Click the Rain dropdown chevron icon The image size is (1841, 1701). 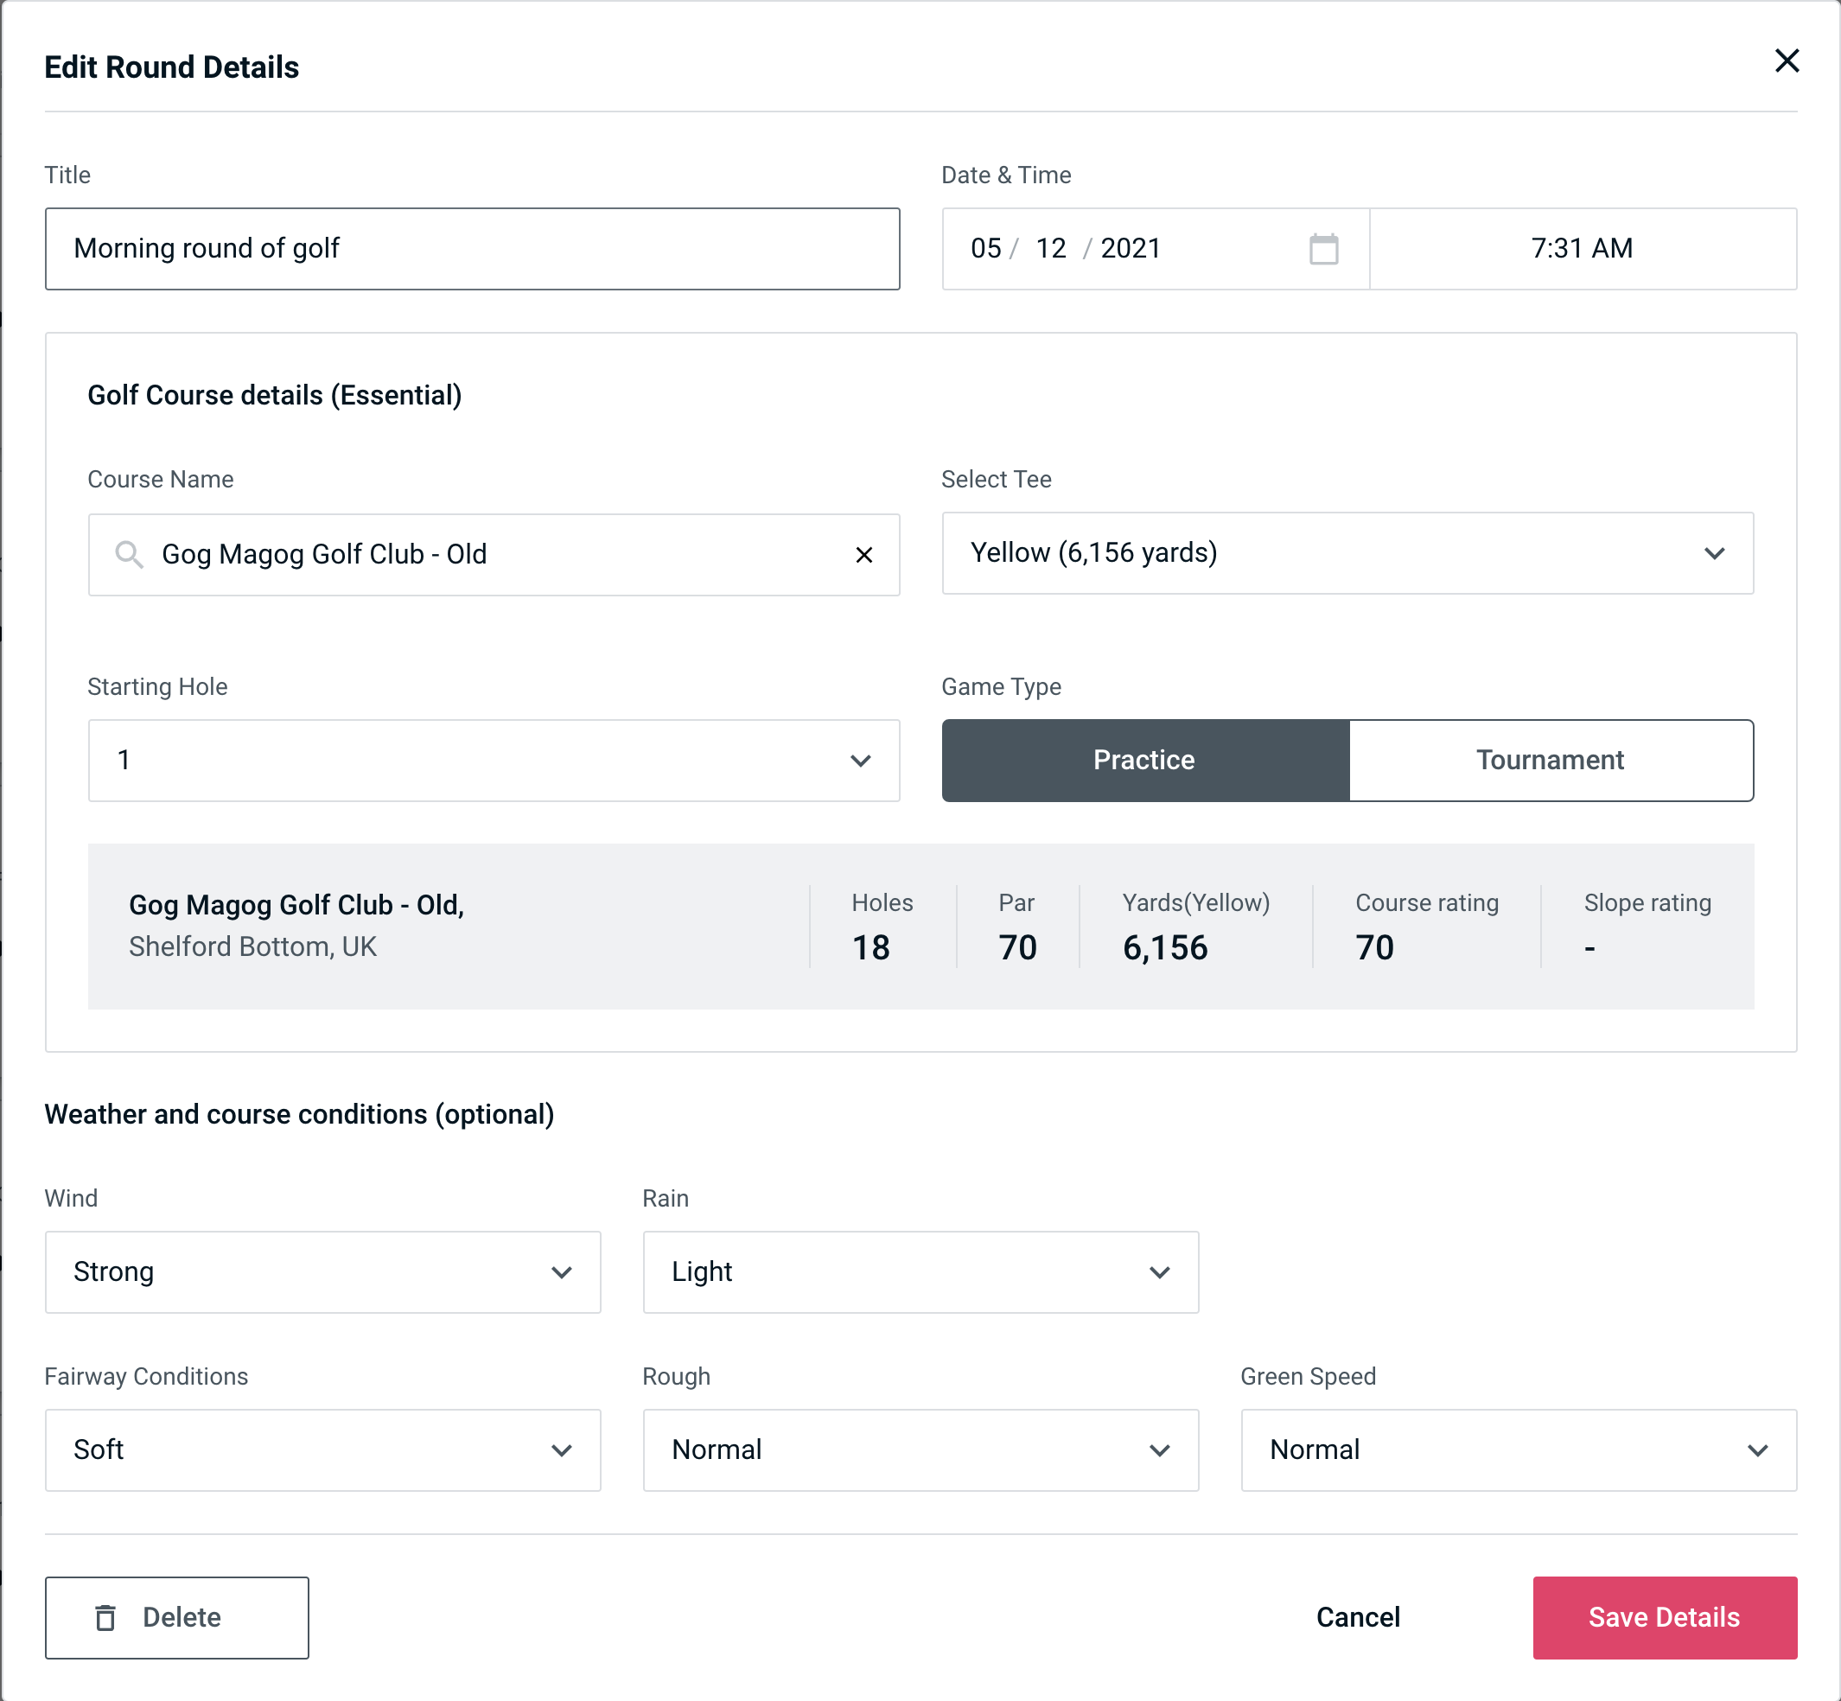[1158, 1271]
